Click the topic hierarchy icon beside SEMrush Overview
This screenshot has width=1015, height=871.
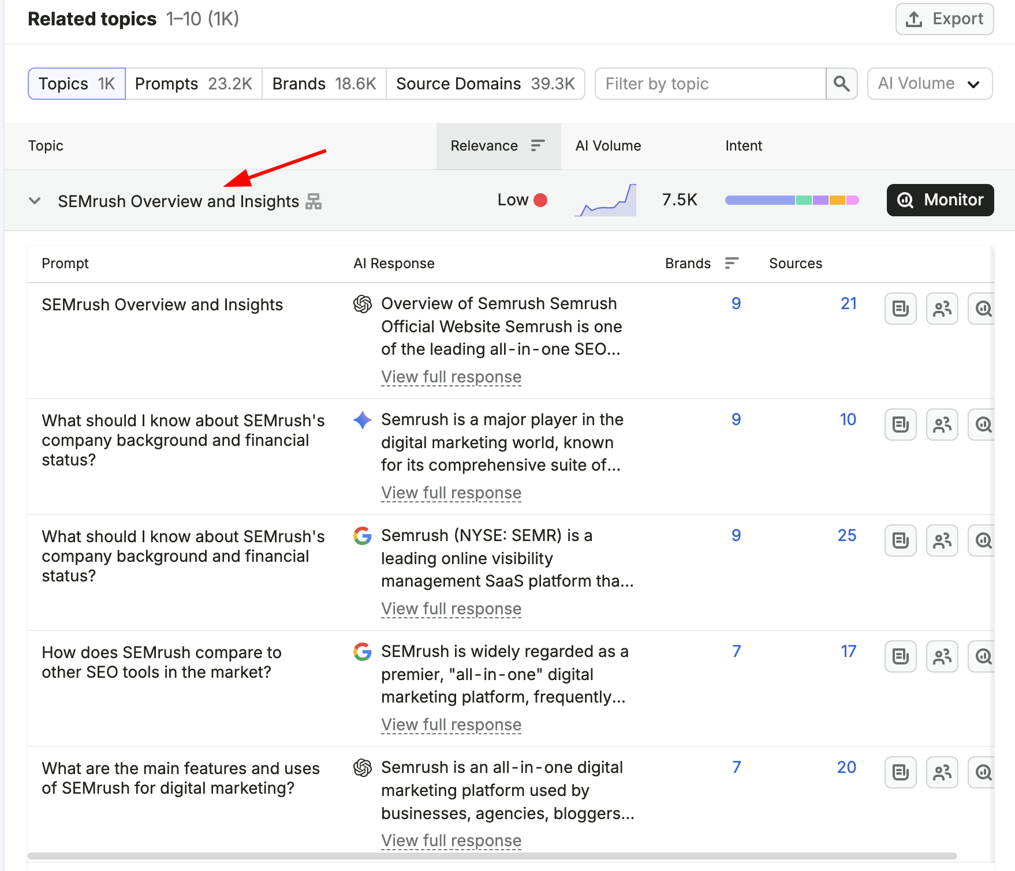[314, 201]
